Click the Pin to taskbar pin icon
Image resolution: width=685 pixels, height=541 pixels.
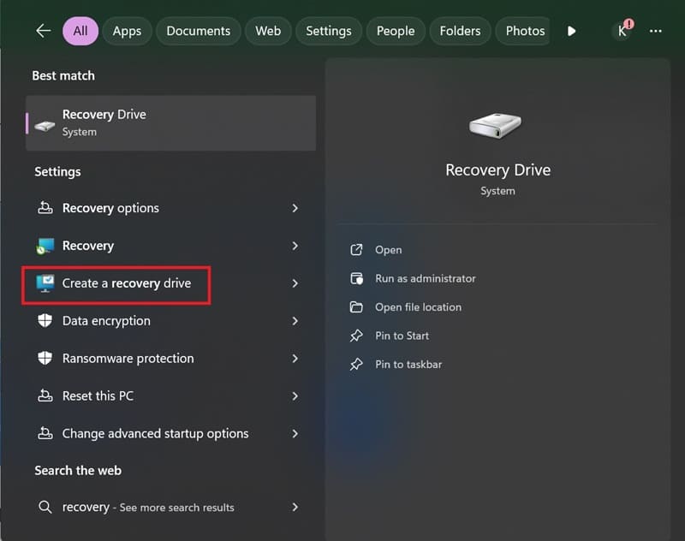click(356, 365)
